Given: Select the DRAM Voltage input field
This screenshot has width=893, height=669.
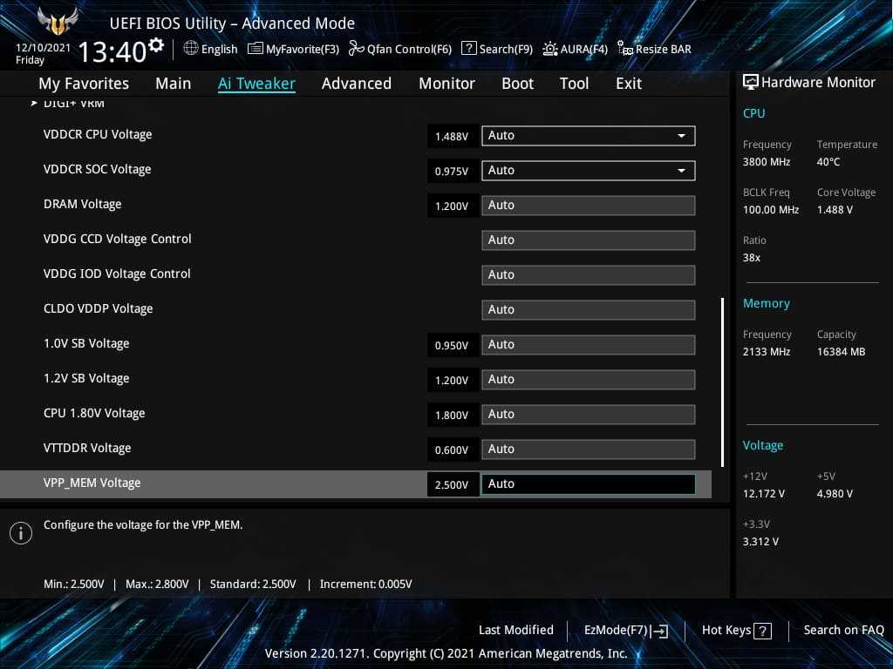Looking at the screenshot, I should pos(588,206).
